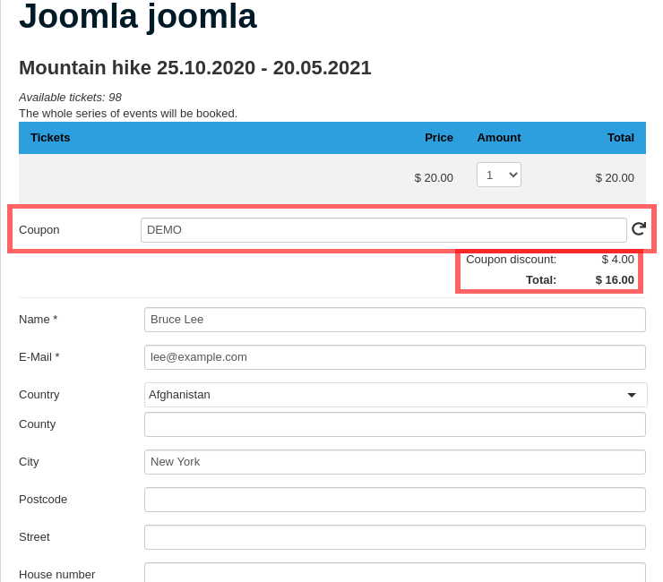Click into the empty County field

(394, 424)
